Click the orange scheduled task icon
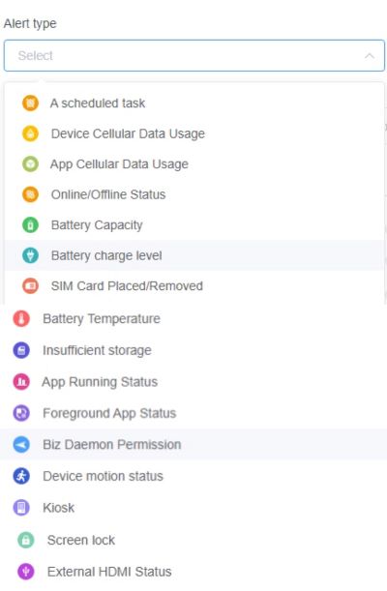387x591 pixels. 30,103
